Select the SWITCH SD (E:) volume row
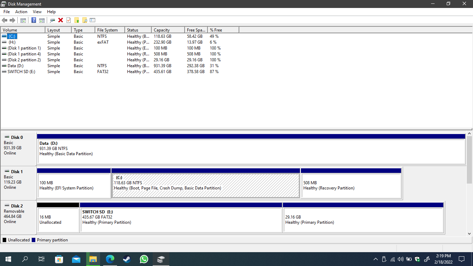The image size is (473, 266). tap(120, 71)
